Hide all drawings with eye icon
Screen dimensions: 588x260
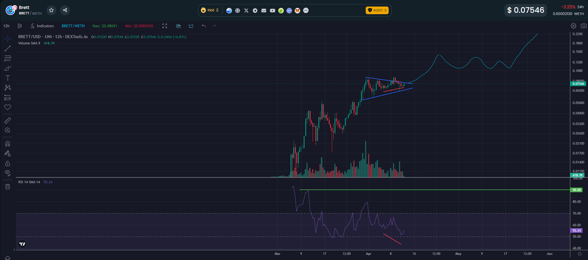(7, 173)
